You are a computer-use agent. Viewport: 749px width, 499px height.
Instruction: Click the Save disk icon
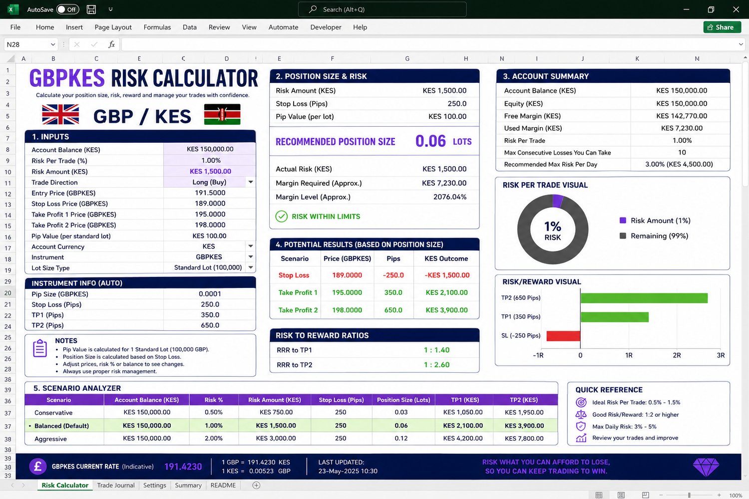click(x=91, y=9)
